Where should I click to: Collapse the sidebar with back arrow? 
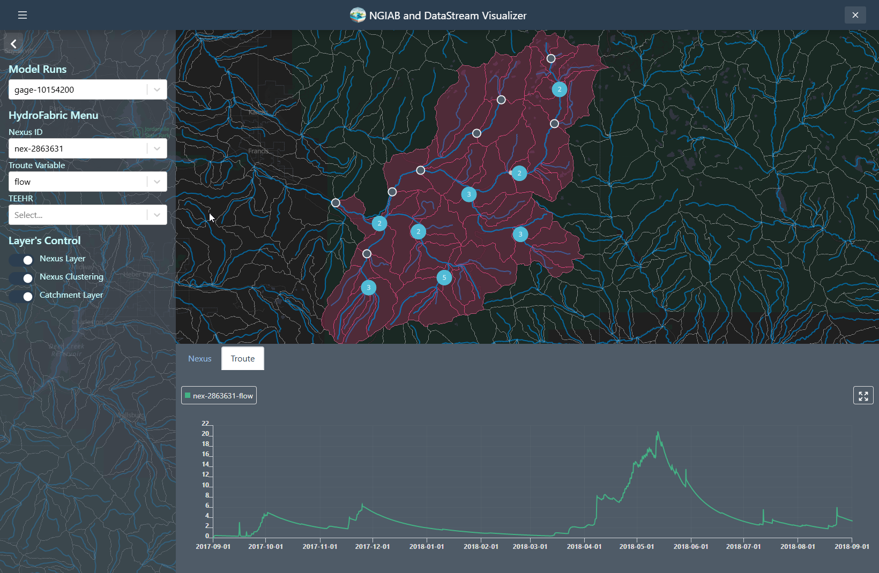[13, 43]
